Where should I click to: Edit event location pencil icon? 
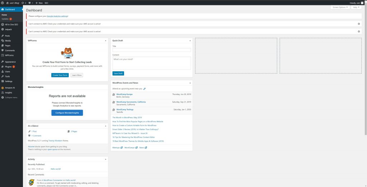144,89
